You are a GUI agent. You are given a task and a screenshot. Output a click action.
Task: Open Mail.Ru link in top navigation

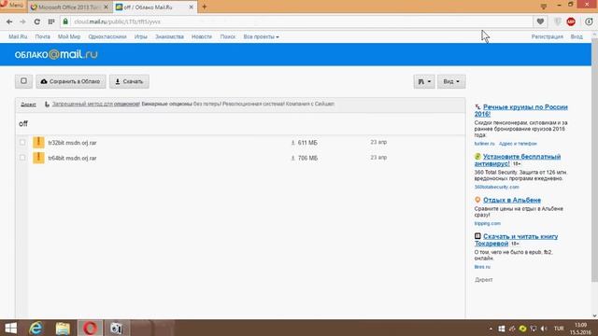pos(18,36)
